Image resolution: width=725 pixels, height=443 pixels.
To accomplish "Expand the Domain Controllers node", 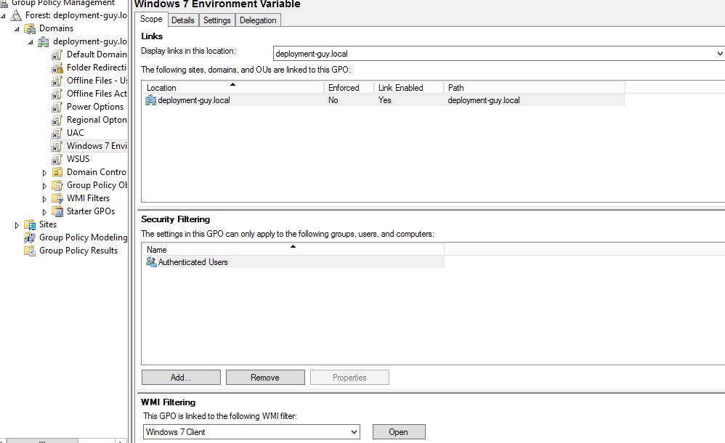I will click(44, 173).
